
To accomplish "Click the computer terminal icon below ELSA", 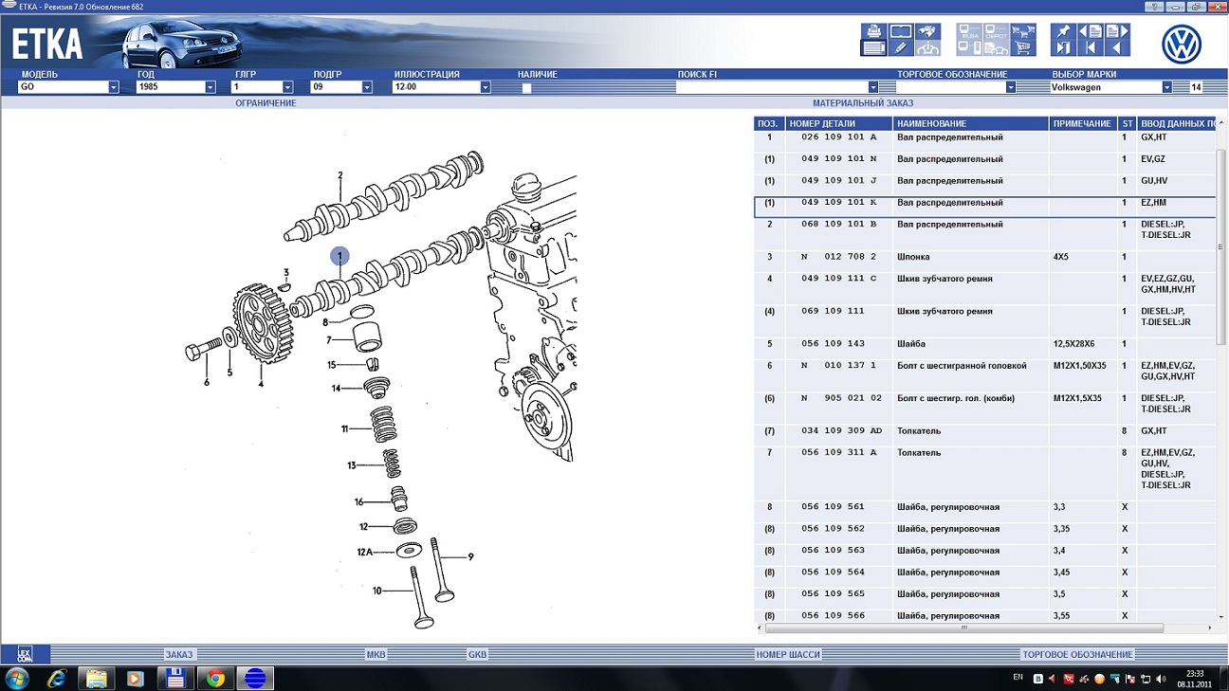I will [x=969, y=48].
